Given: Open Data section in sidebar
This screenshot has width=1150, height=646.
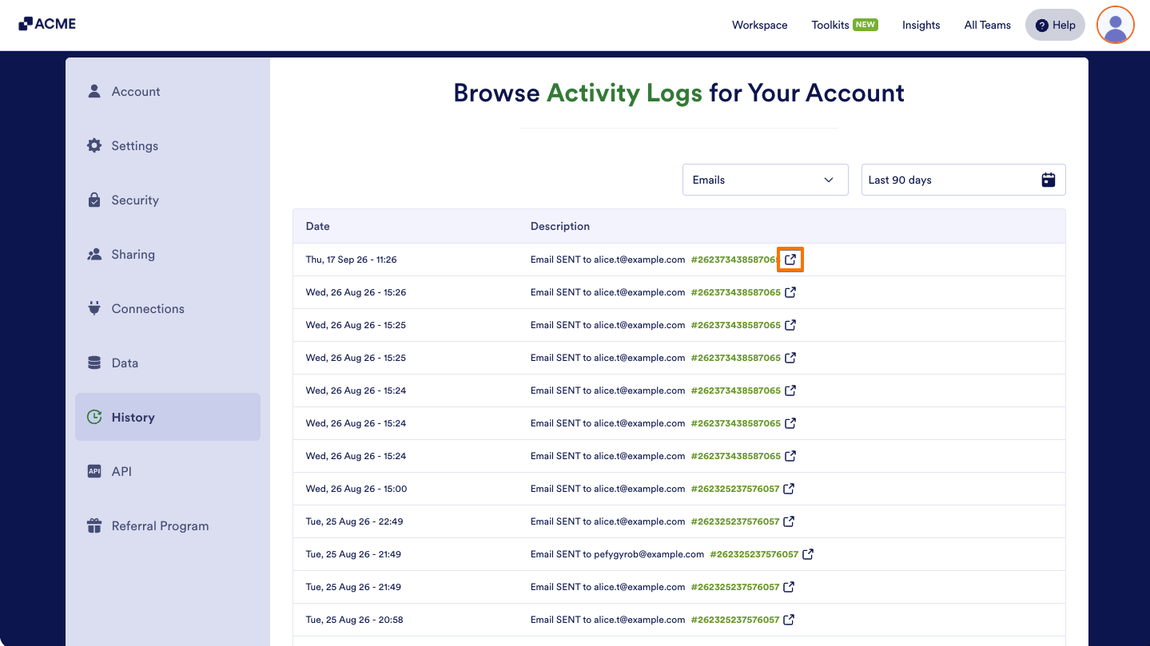Looking at the screenshot, I should pos(168,363).
